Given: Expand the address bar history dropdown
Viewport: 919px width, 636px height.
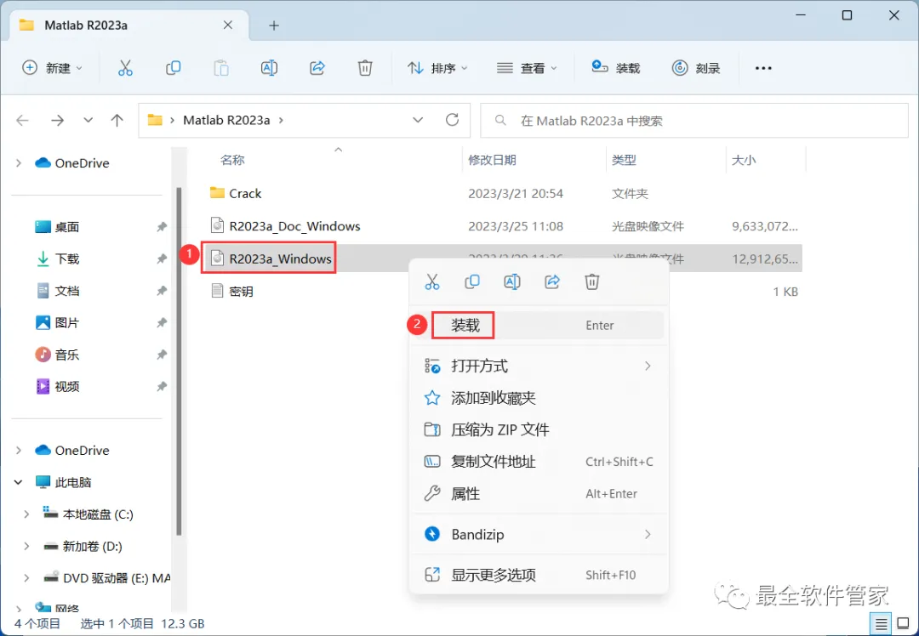Looking at the screenshot, I should pyautogui.click(x=418, y=120).
